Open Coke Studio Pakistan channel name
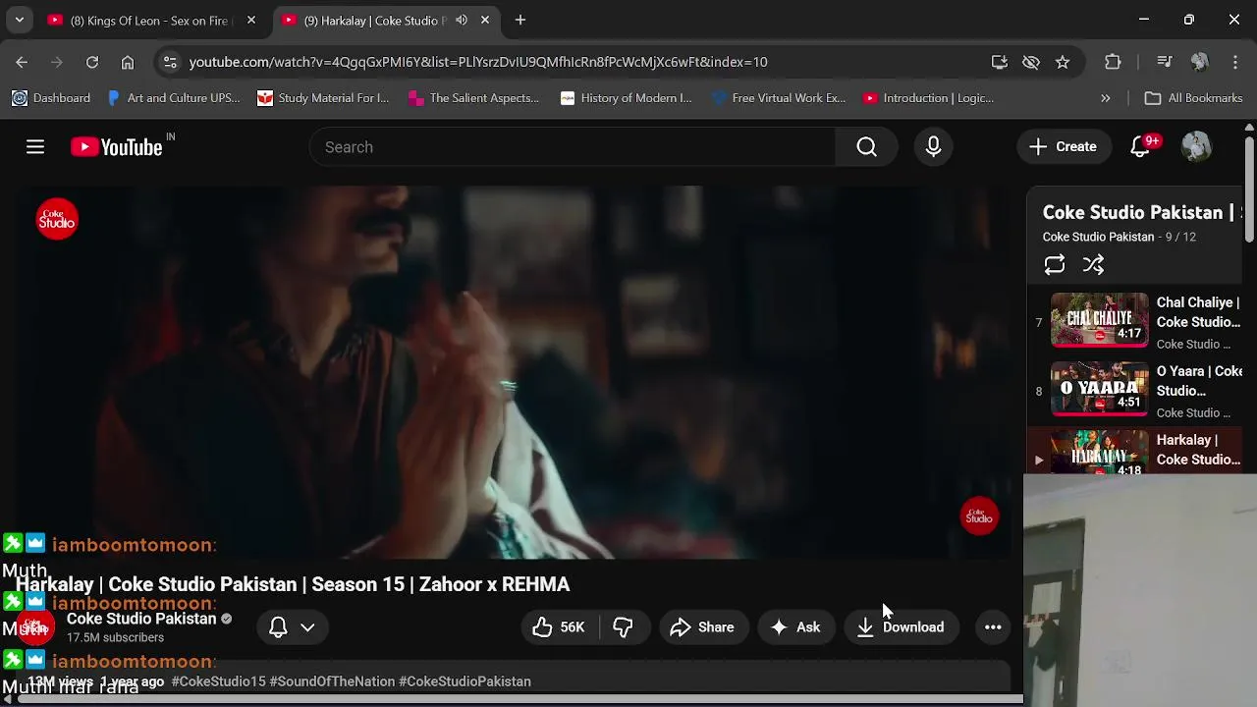The height and width of the screenshot is (707, 1257). [x=141, y=619]
